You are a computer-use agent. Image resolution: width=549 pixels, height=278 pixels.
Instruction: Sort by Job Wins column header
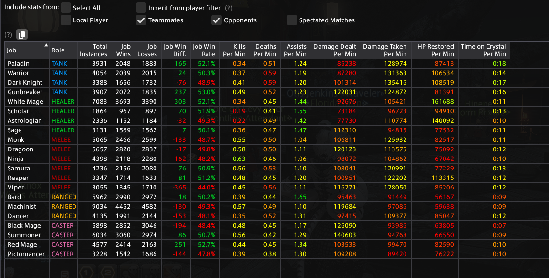click(x=124, y=50)
